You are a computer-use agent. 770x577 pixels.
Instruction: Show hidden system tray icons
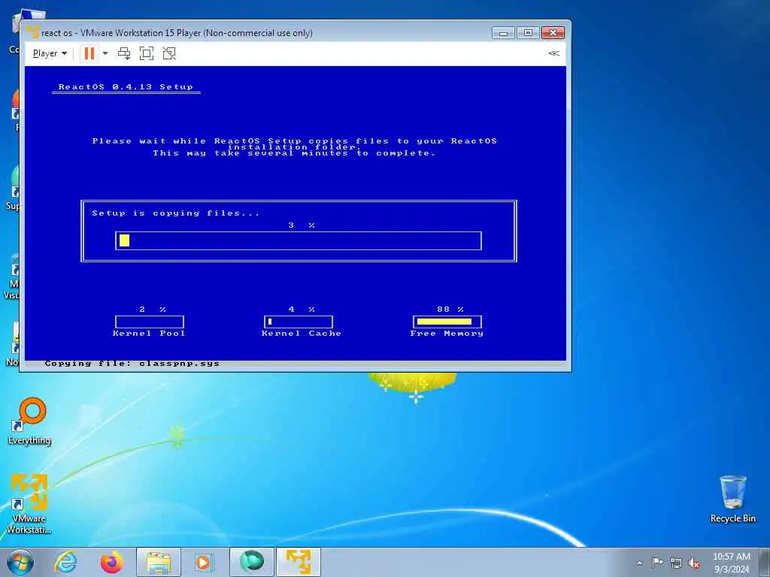tap(639, 563)
